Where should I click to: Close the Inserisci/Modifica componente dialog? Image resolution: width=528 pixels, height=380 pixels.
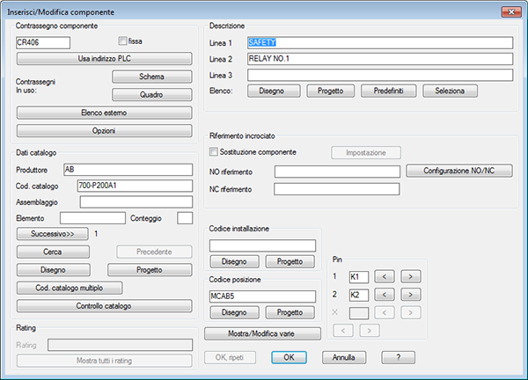511,11
